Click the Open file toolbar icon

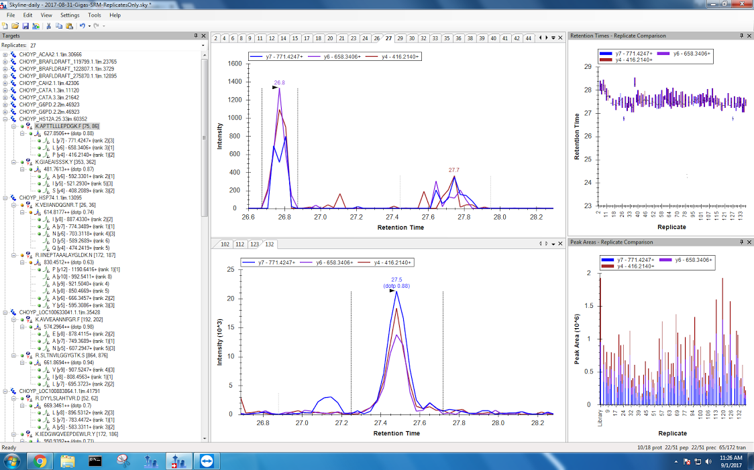pos(15,25)
